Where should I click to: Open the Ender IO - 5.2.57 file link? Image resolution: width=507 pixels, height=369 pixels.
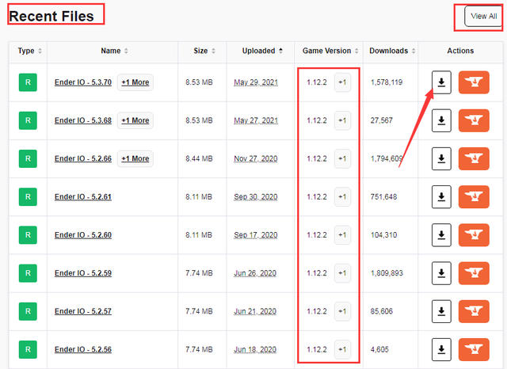click(83, 311)
